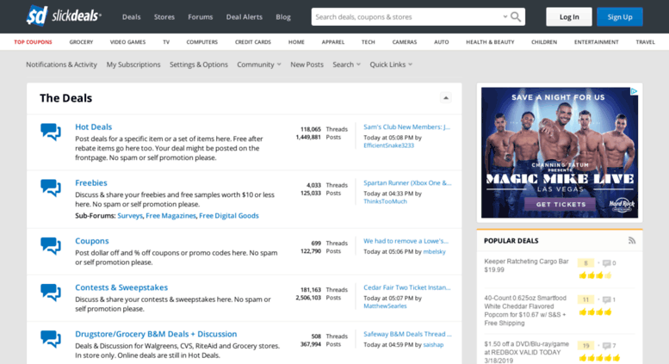Click the comment icon for Smartfood Popcorn deal
This screenshot has width=669, height=364.
606,299
